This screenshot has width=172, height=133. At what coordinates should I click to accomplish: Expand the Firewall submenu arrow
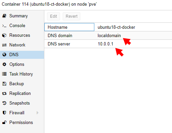(38, 113)
